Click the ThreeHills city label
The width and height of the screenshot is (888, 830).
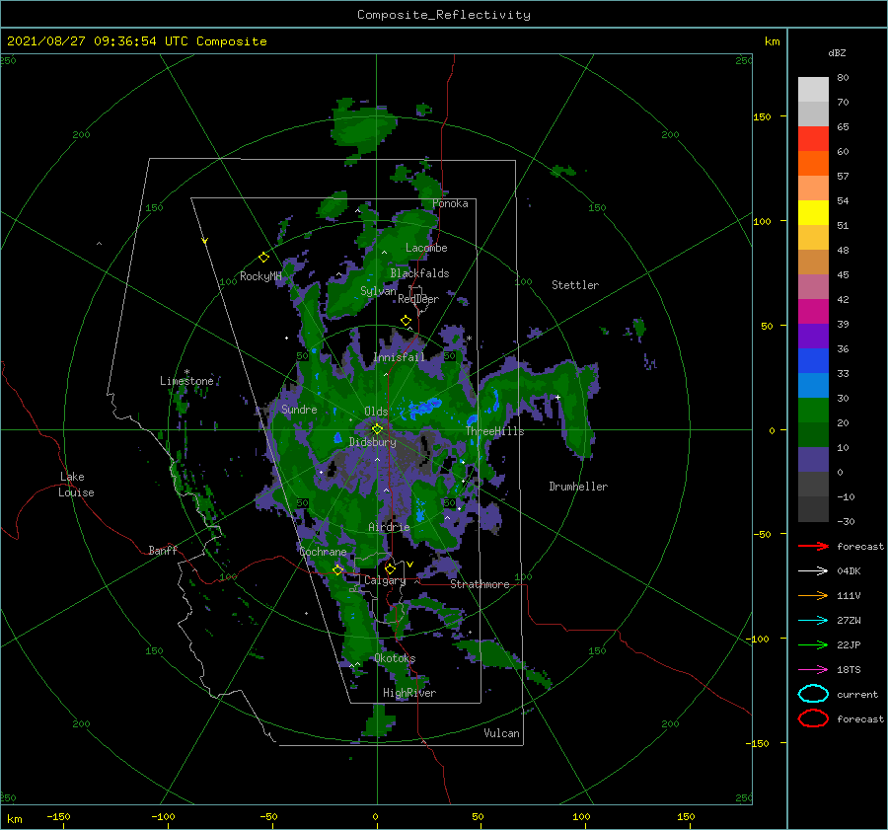(x=494, y=431)
